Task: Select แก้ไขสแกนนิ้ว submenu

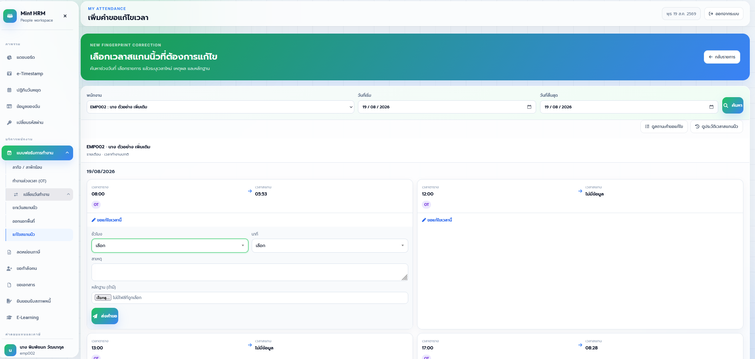Action: [x=39, y=234]
